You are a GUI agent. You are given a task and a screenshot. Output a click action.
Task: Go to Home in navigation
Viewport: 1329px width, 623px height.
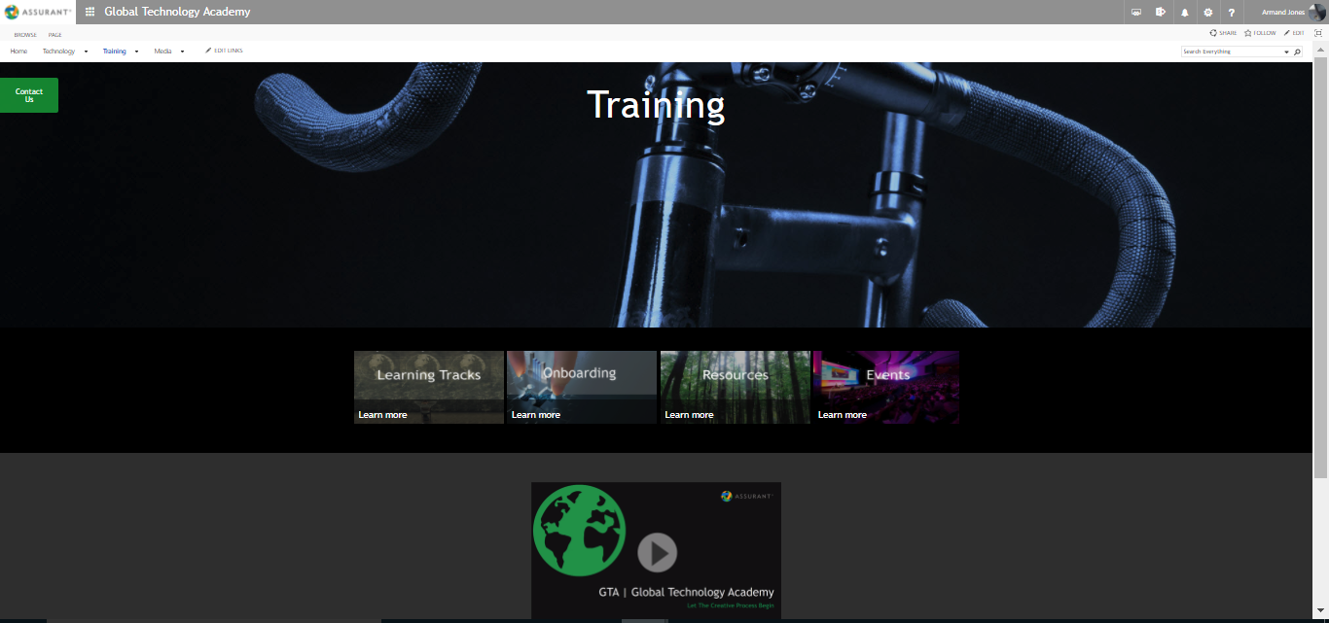[18, 52]
